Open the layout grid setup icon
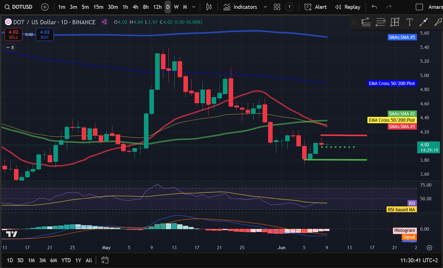The height and width of the screenshot is (268, 443). click(277, 7)
